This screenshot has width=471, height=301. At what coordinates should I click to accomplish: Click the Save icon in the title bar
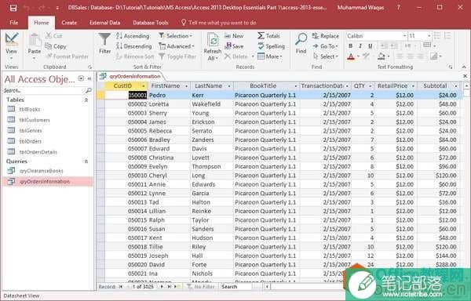[13, 8]
